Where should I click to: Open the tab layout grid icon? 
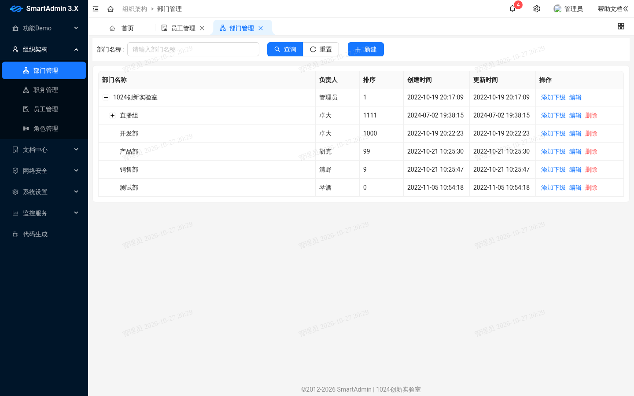[621, 26]
